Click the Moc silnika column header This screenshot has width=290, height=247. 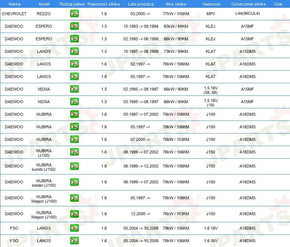tap(176, 4)
